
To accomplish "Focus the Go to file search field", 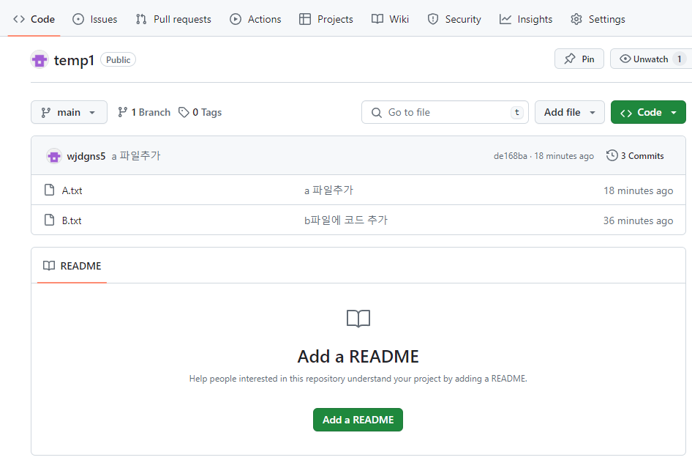I will pos(445,112).
